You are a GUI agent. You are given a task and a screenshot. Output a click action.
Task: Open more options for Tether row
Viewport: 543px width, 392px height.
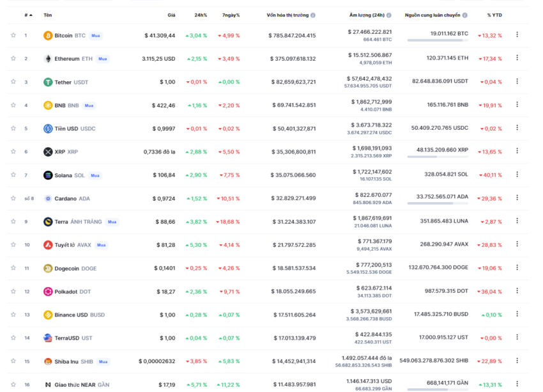[517, 81]
